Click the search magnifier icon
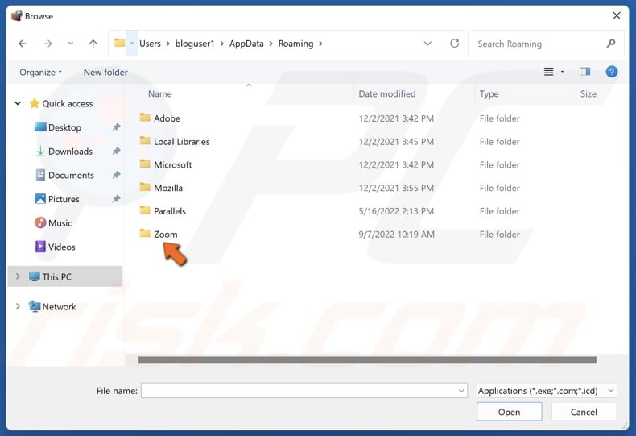This screenshot has width=636, height=436. [x=611, y=43]
